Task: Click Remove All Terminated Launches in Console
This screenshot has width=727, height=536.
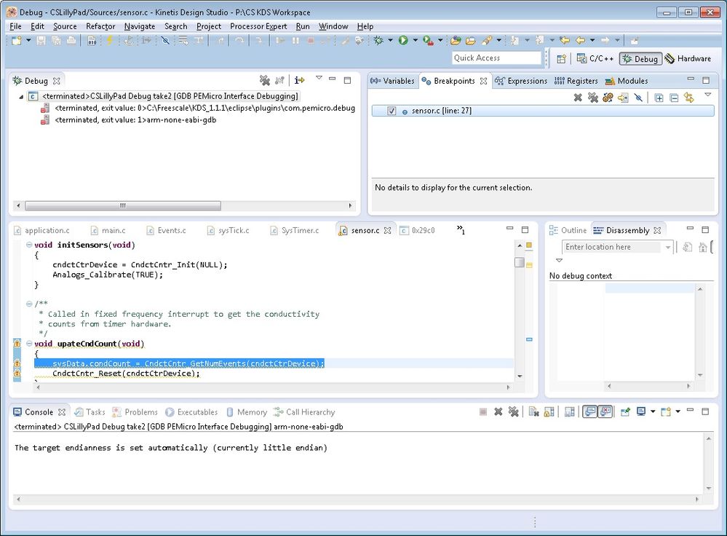Action: point(513,411)
